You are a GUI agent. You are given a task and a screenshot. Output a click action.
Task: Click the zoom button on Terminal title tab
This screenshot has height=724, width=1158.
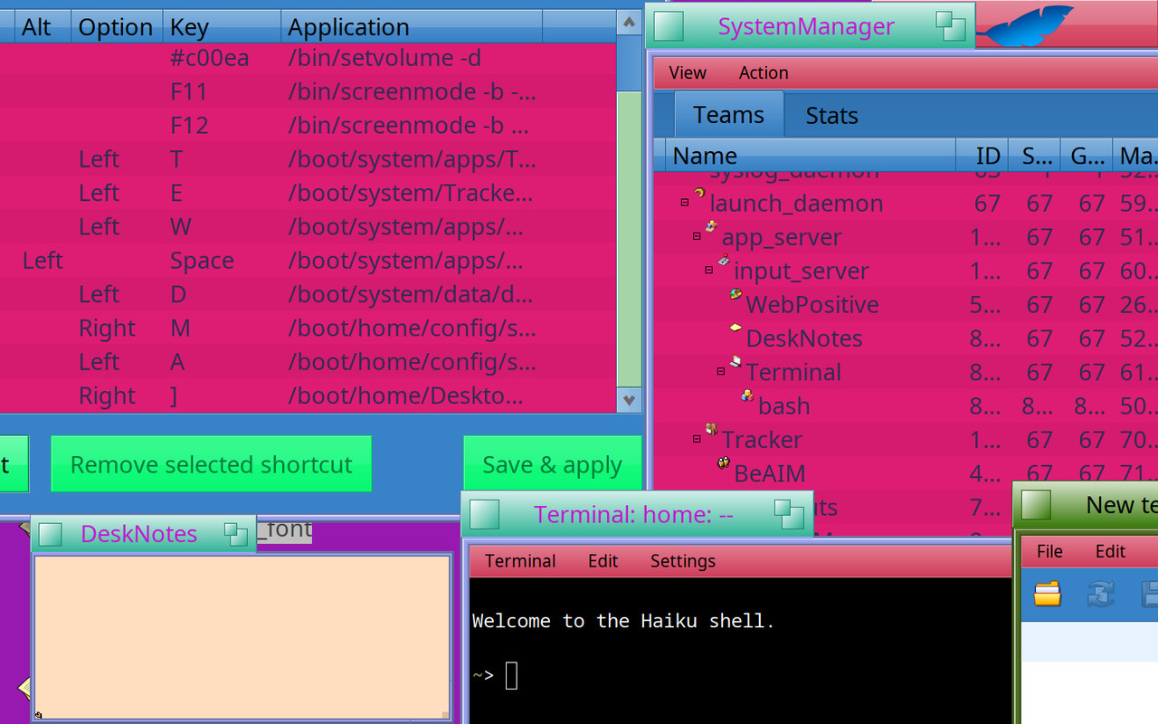click(789, 515)
